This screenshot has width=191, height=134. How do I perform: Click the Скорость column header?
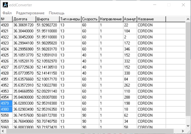click(90, 19)
